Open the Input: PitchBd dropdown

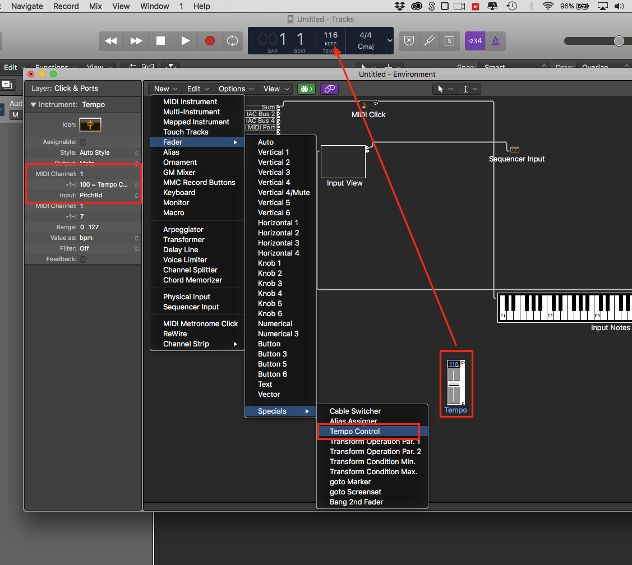tap(109, 195)
